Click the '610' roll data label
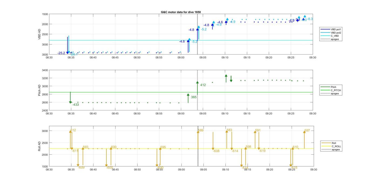Viewport: 378px width, 187px height. [295, 147]
